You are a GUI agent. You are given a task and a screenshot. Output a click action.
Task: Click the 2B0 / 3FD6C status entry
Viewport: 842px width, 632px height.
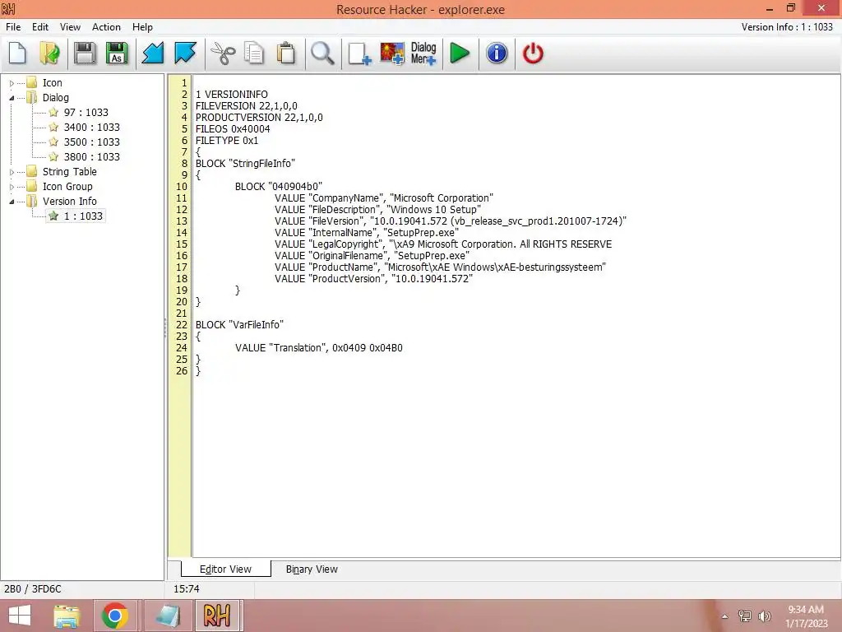tap(33, 589)
